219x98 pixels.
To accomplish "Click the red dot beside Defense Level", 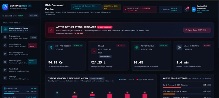I will [x=126, y=9].
